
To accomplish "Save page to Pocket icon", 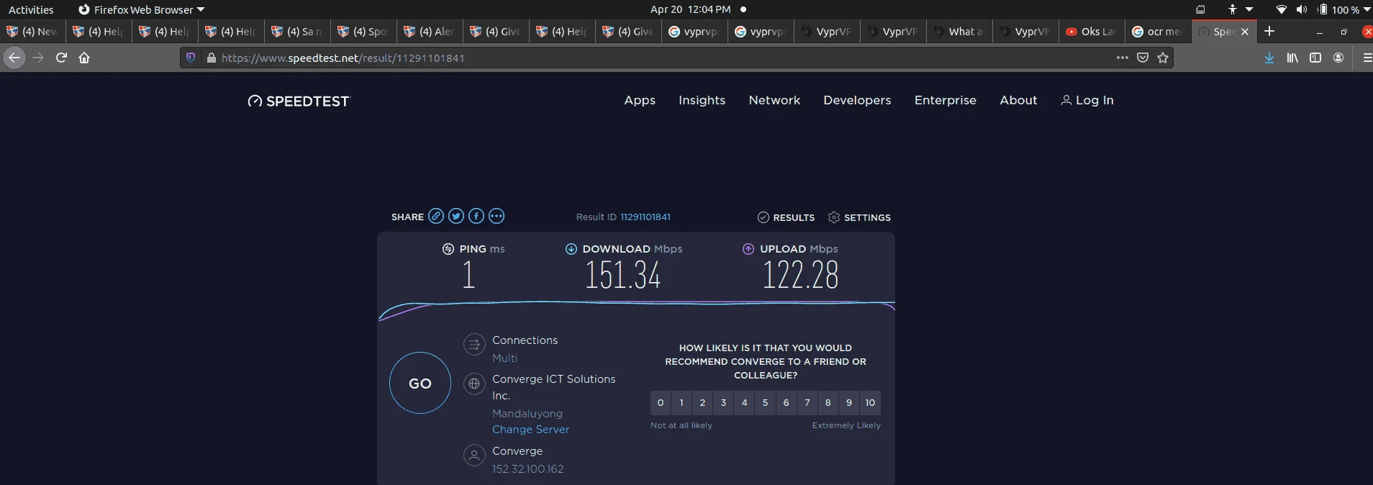I will [x=1143, y=58].
